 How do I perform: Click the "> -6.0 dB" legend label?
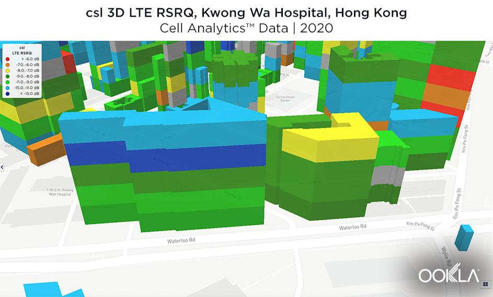pos(30,59)
